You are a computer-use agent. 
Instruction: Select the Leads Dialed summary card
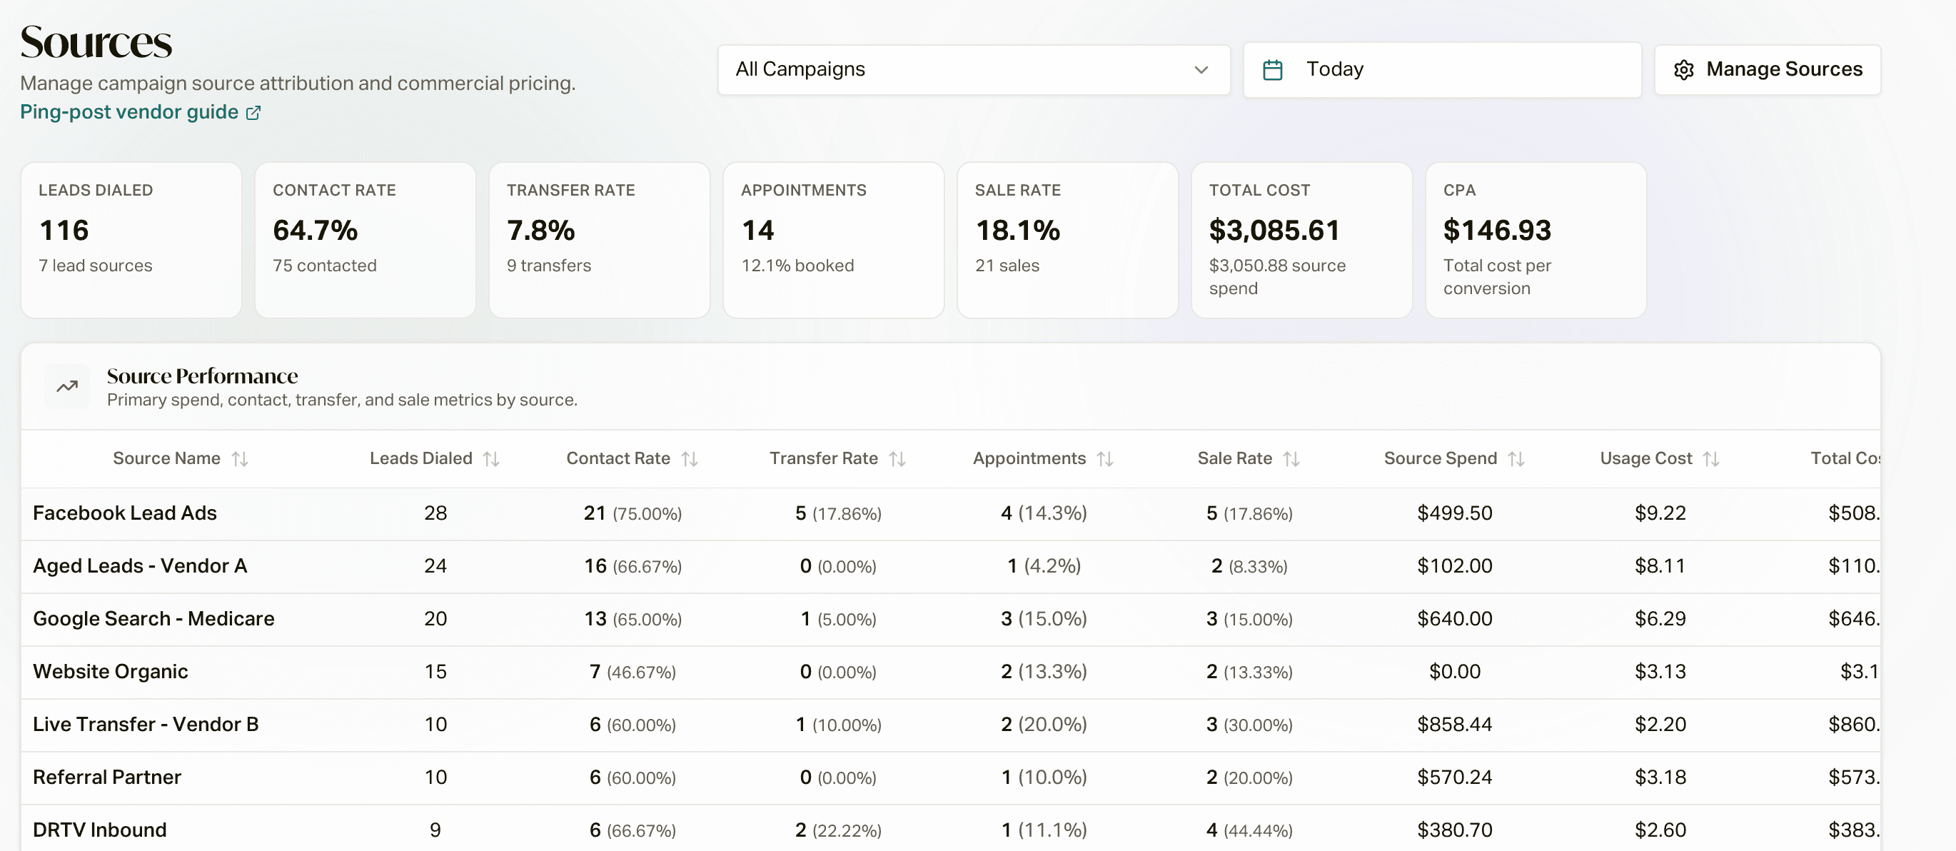tap(131, 240)
